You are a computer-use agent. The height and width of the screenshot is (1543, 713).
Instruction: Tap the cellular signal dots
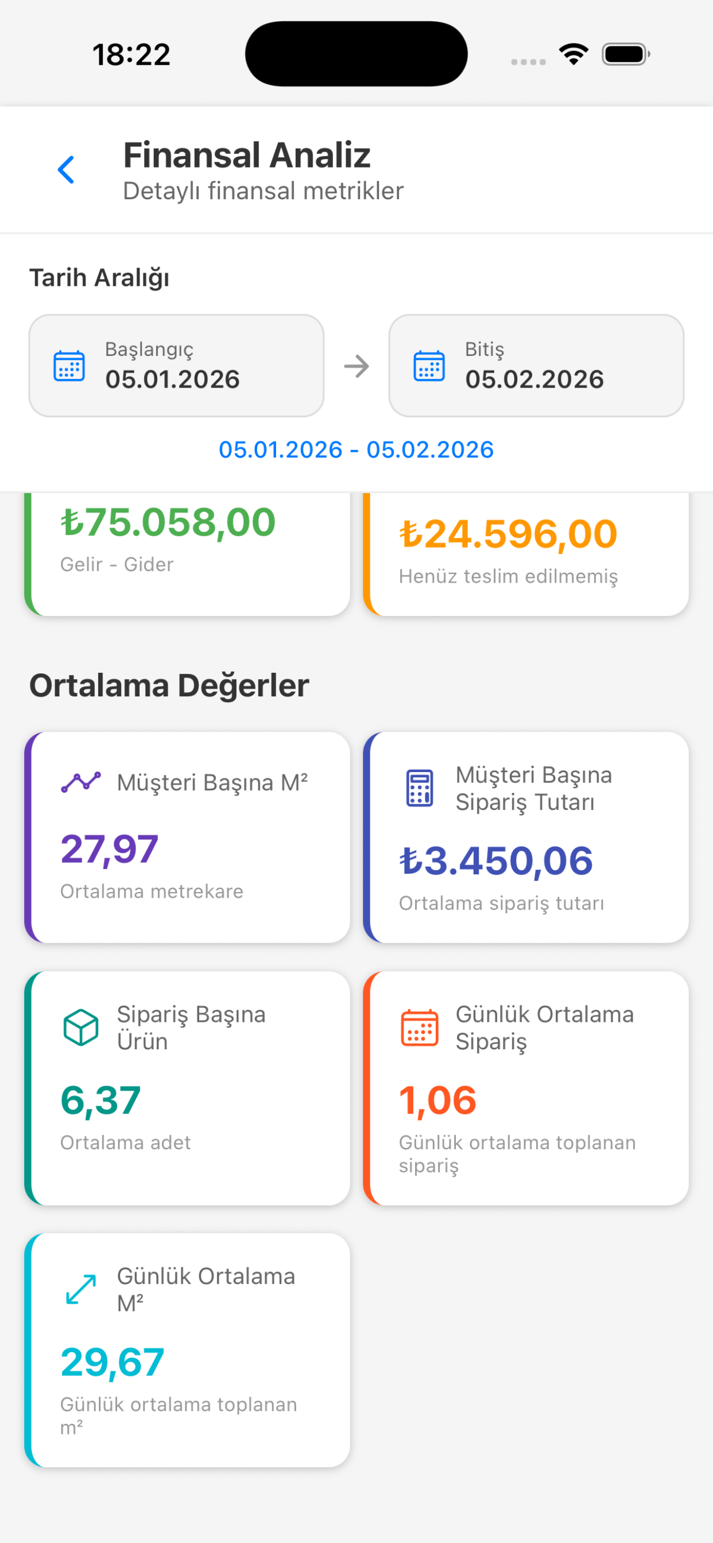click(x=529, y=61)
